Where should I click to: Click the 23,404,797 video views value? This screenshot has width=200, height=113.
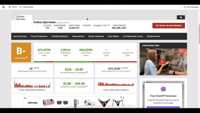[74, 28]
